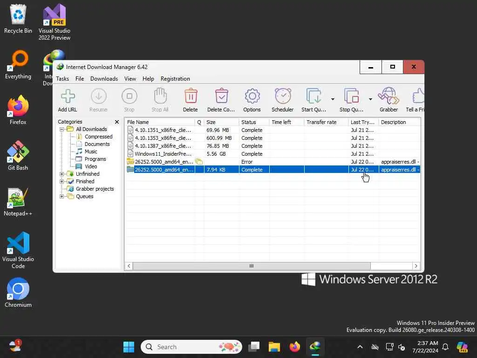Viewport: 477px width, 358px height.
Task: Open the Downloads menu
Action: tap(104, 78)
